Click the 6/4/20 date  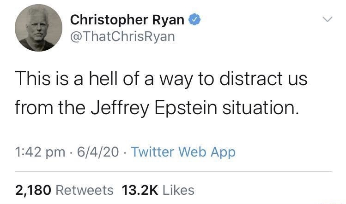[98, 152]
